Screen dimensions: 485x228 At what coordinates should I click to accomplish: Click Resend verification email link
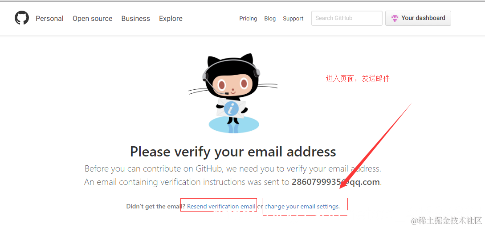(x=221, y=206)
